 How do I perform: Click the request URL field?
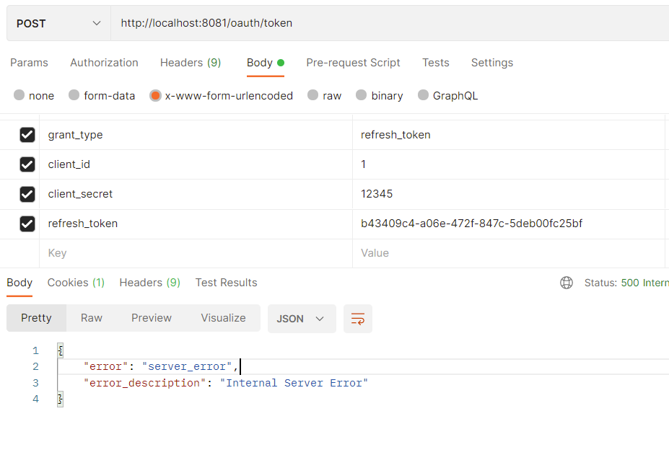point(390,23)
